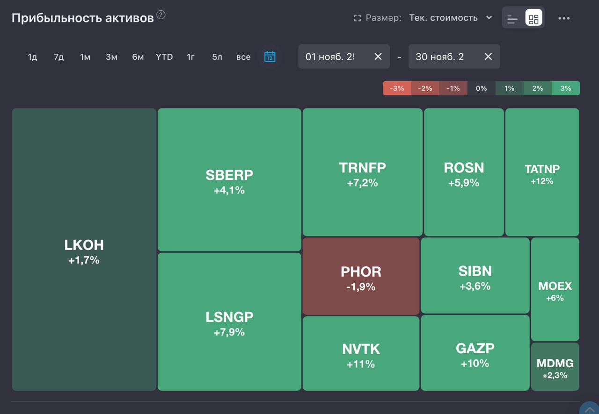Select the 5л period
Image resolution: width=599 pixels, height=414 pixels.
(x=217, y=57)
